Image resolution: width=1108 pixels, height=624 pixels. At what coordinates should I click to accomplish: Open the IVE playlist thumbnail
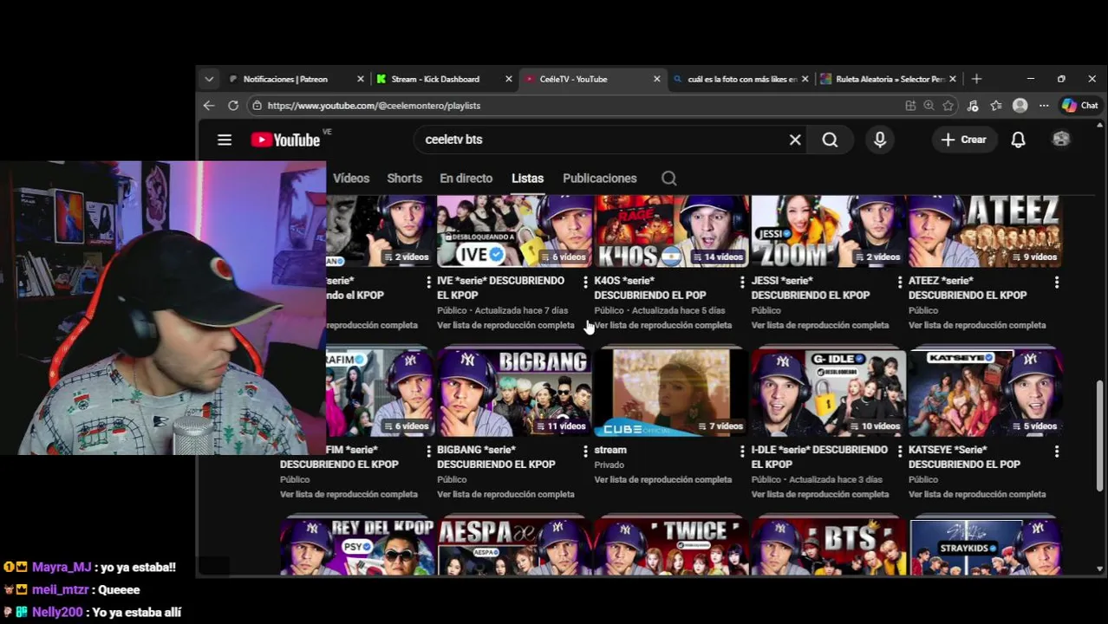(515, 231)
